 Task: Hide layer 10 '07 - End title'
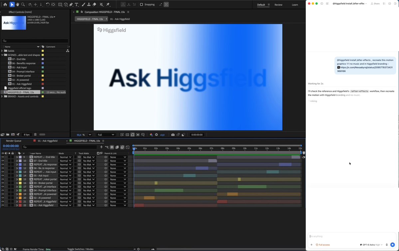3,161
